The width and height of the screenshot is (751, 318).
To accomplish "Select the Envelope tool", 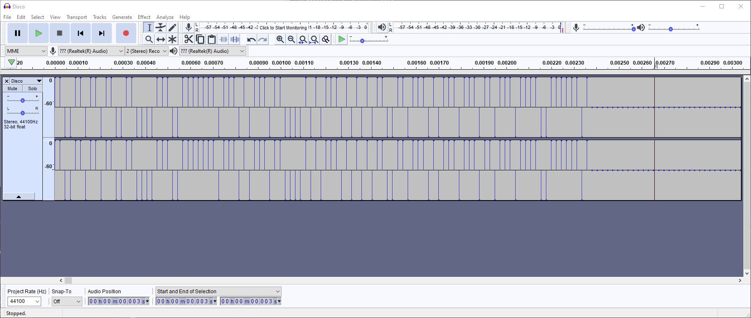I will [161, 28].
